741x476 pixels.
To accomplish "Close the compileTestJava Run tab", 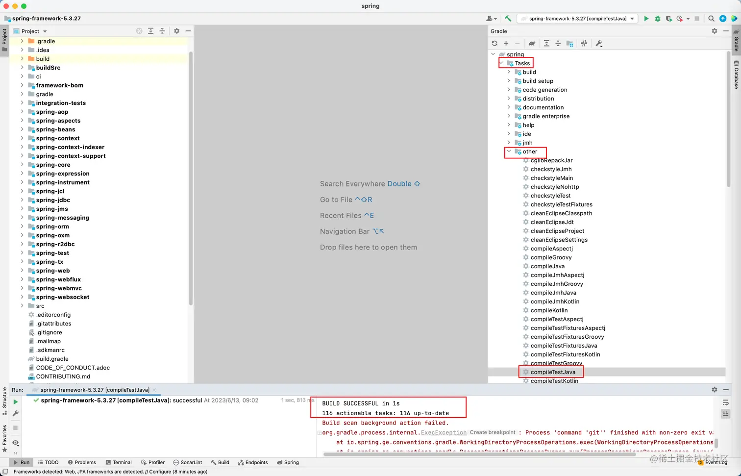I will tap(154, 390).
